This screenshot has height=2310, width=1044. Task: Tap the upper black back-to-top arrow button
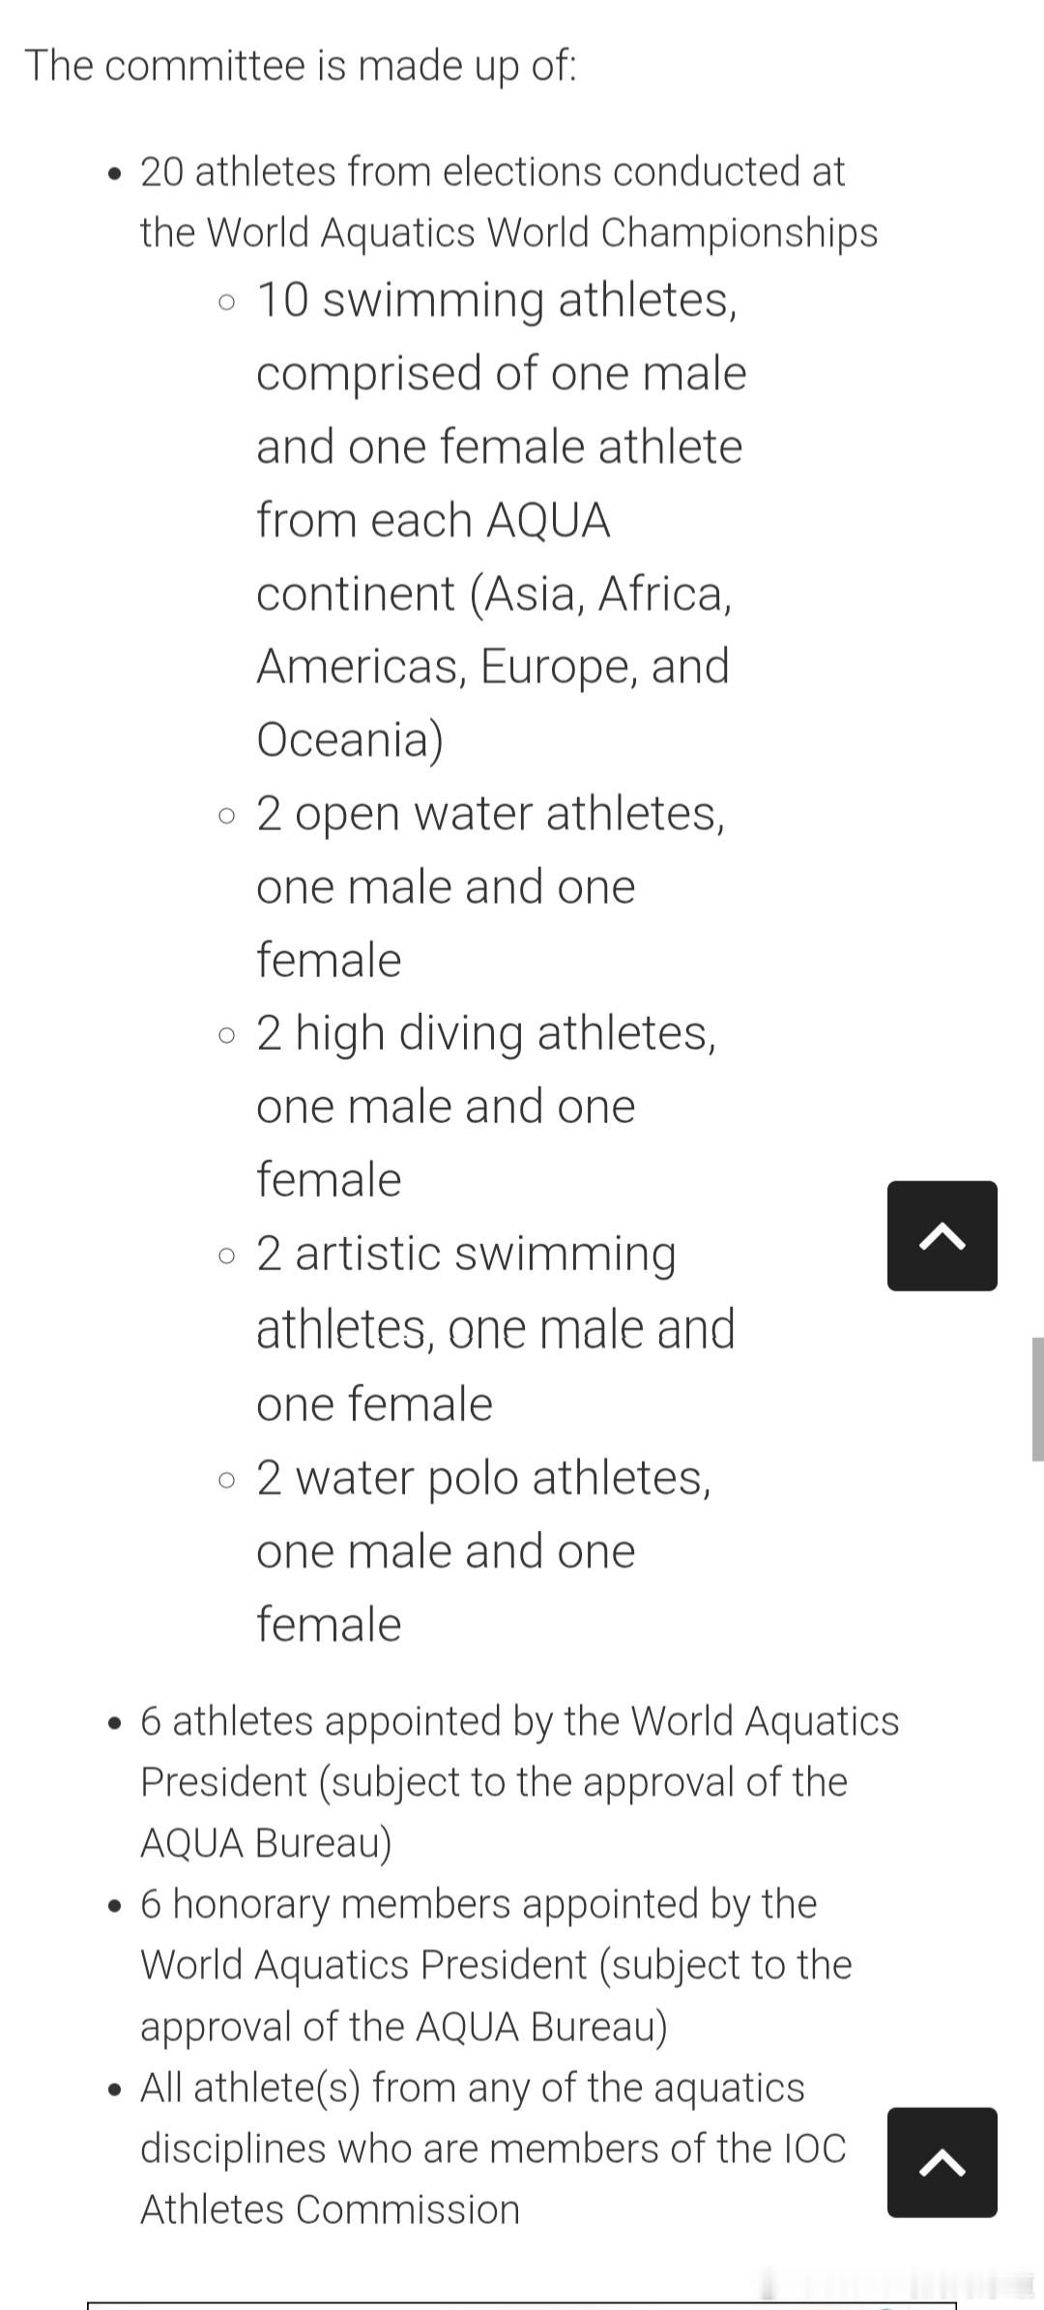click(942, 1235)
